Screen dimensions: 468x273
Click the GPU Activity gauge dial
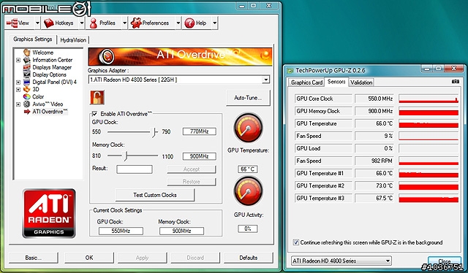click(x=248, y=191)
